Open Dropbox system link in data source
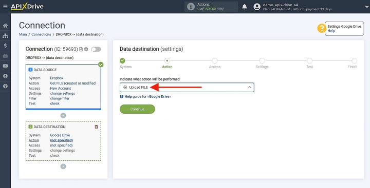 click(57, 78)
